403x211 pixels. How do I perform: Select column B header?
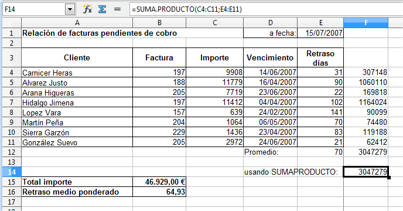pos(159,23)
